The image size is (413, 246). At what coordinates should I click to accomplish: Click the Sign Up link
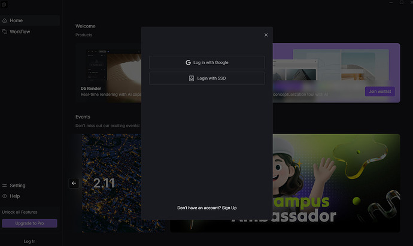coord(229,208)
